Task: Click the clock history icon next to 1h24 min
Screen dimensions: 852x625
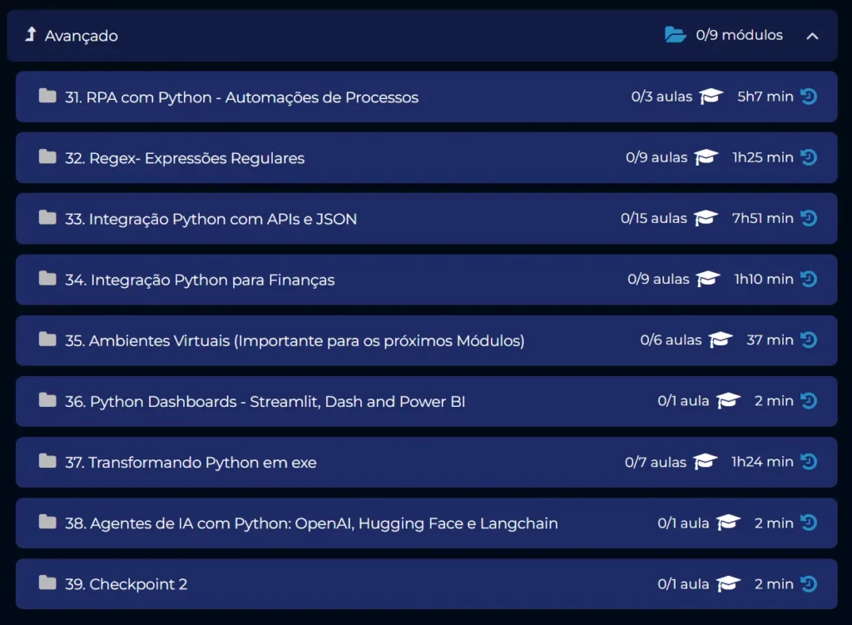Action: (809, 461)
